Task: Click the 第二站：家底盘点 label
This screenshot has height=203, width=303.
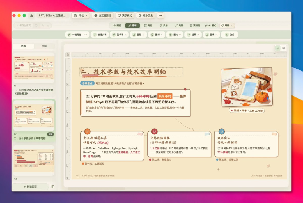Action: click(160, 160)
